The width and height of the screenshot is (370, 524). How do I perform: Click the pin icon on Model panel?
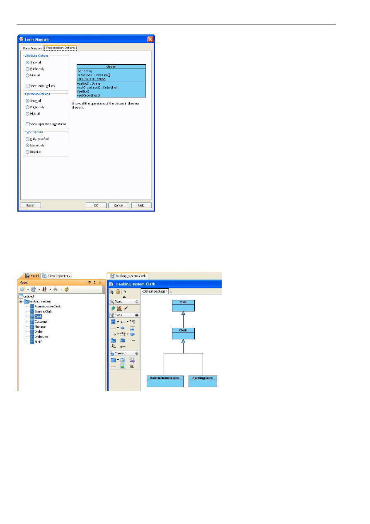pos(94,283)
